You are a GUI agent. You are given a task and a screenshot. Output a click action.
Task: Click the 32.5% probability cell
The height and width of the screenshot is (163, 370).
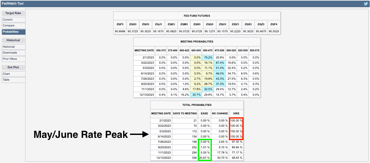pos(208,90)
